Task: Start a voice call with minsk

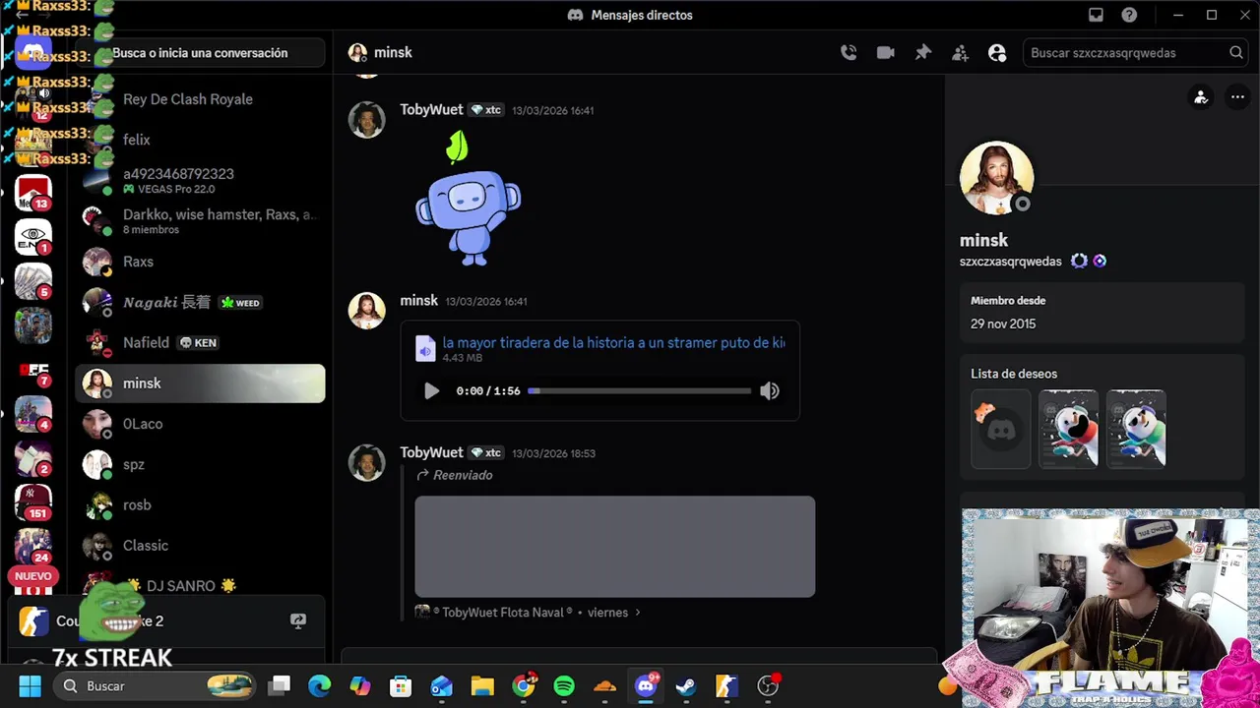Action: (849, 53)
